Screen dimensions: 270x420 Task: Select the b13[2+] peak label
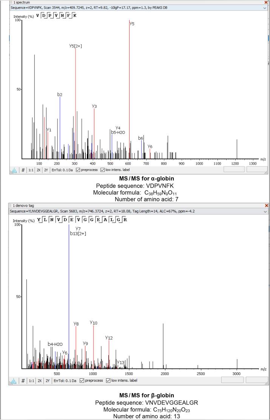pos(78,233)
